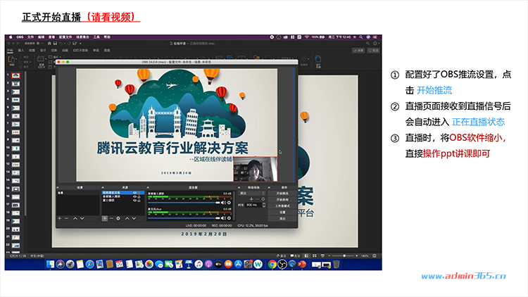Screen dimensions: 528x297
Task: Open PowerPoint from the Dock
Action: pyautogui.click(x=302, y=265)
